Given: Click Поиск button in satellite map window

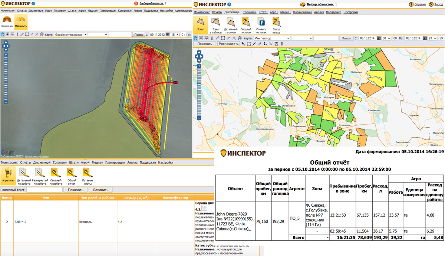Looking at the screenshot, I should 139,35.
